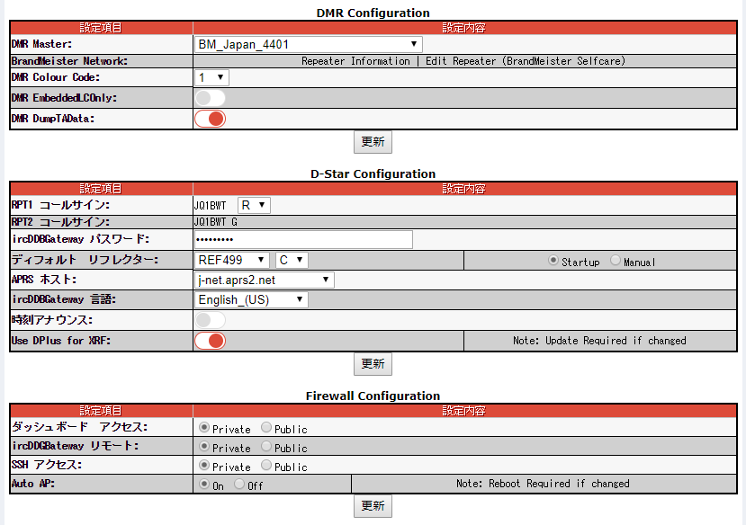Open the APRS host dropdown
Screen dimensions: 746x525
point(265,280)
